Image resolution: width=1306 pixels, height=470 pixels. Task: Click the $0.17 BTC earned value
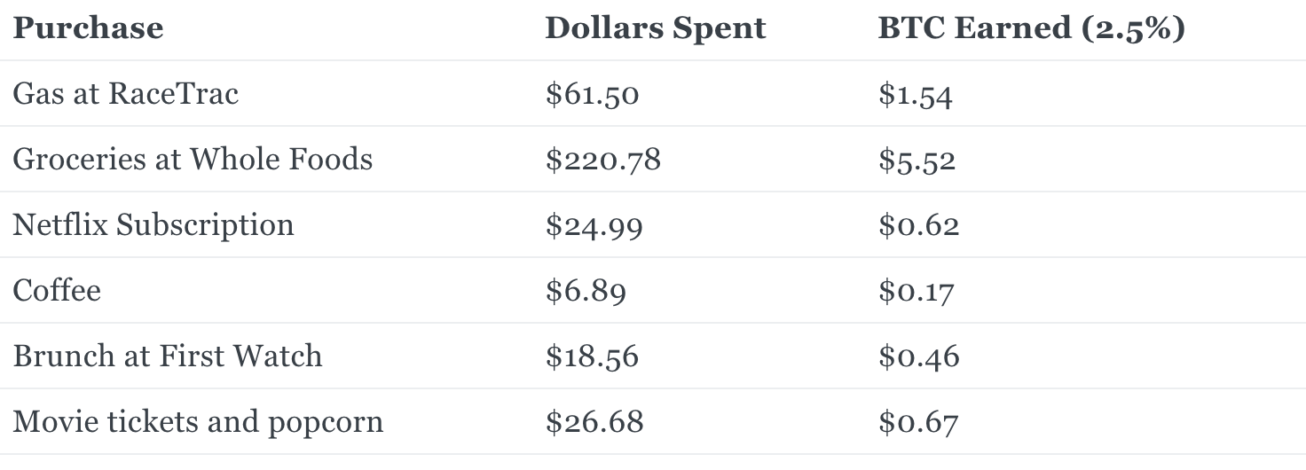tap(916, 291)
